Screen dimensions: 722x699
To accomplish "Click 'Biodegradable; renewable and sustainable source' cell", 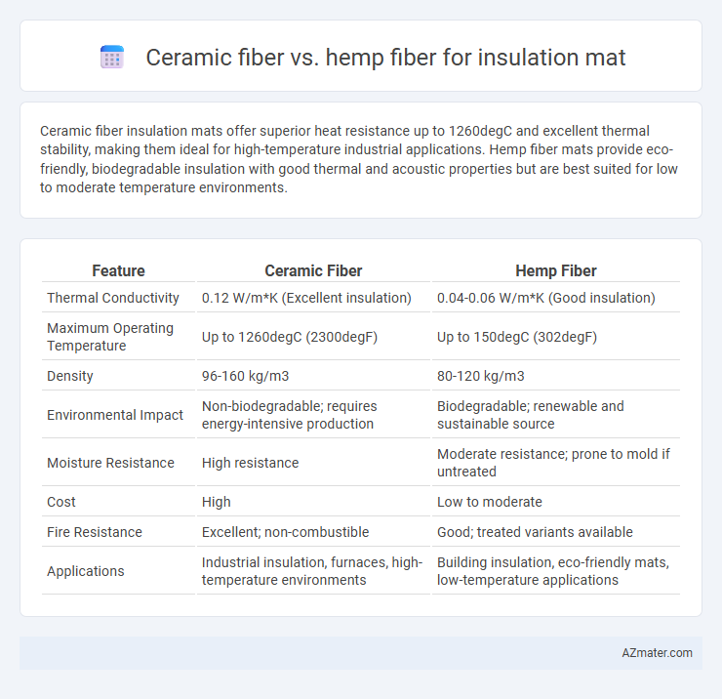I will coord(530,415).
